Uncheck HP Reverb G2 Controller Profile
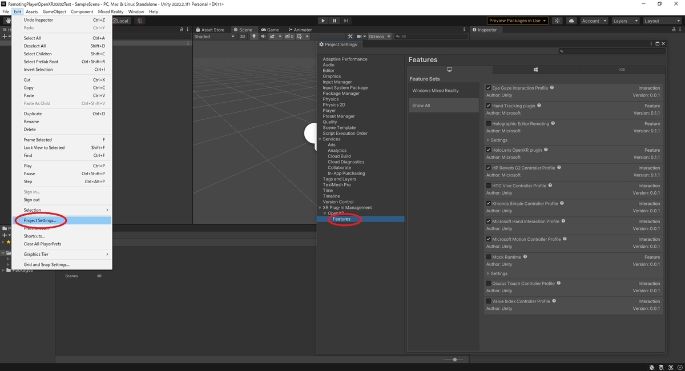 (x=488, y=168)
